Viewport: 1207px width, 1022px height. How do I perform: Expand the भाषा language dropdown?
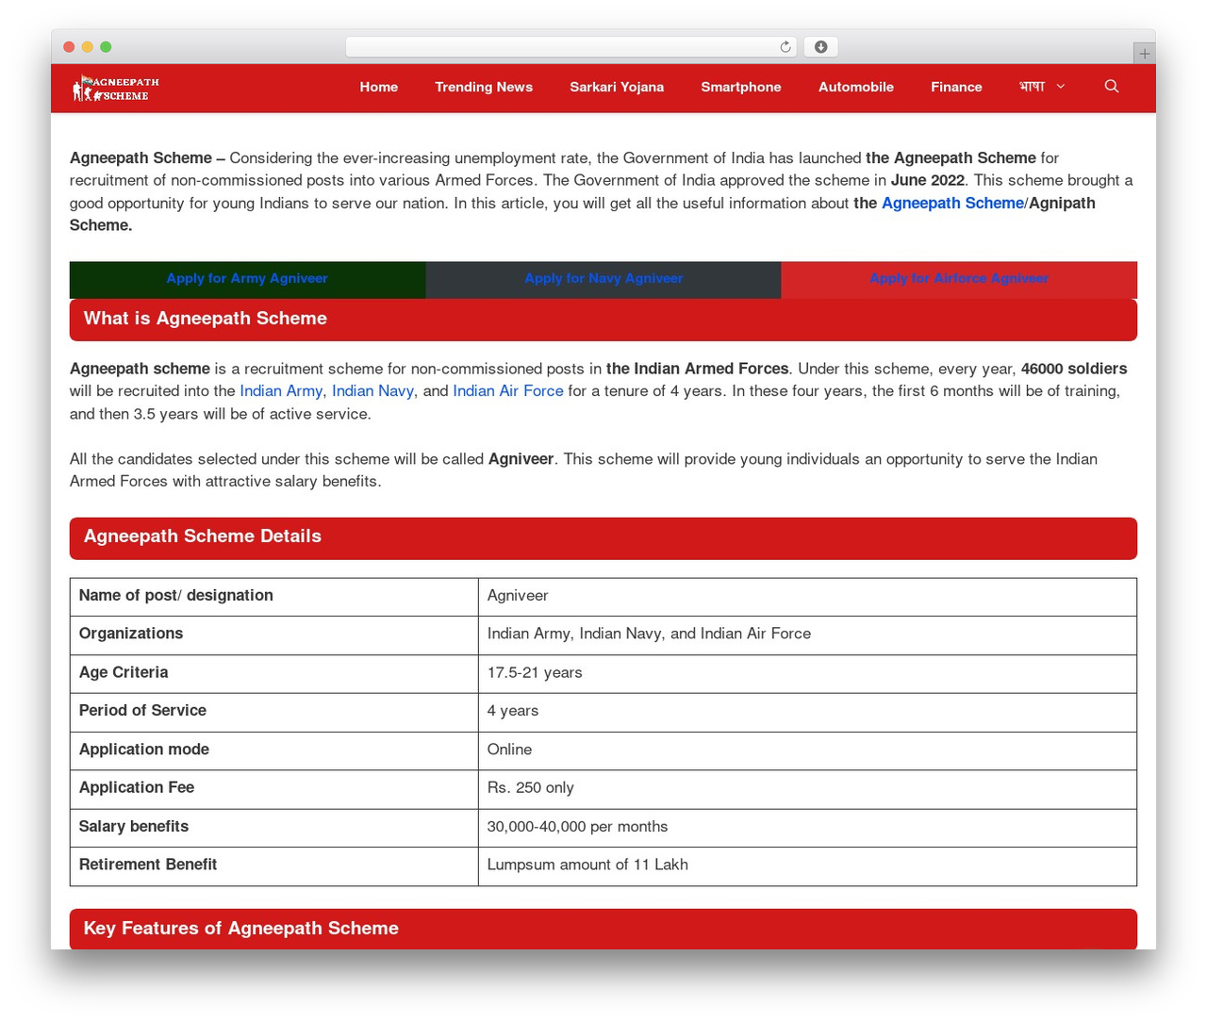[x=1042, y=87]
